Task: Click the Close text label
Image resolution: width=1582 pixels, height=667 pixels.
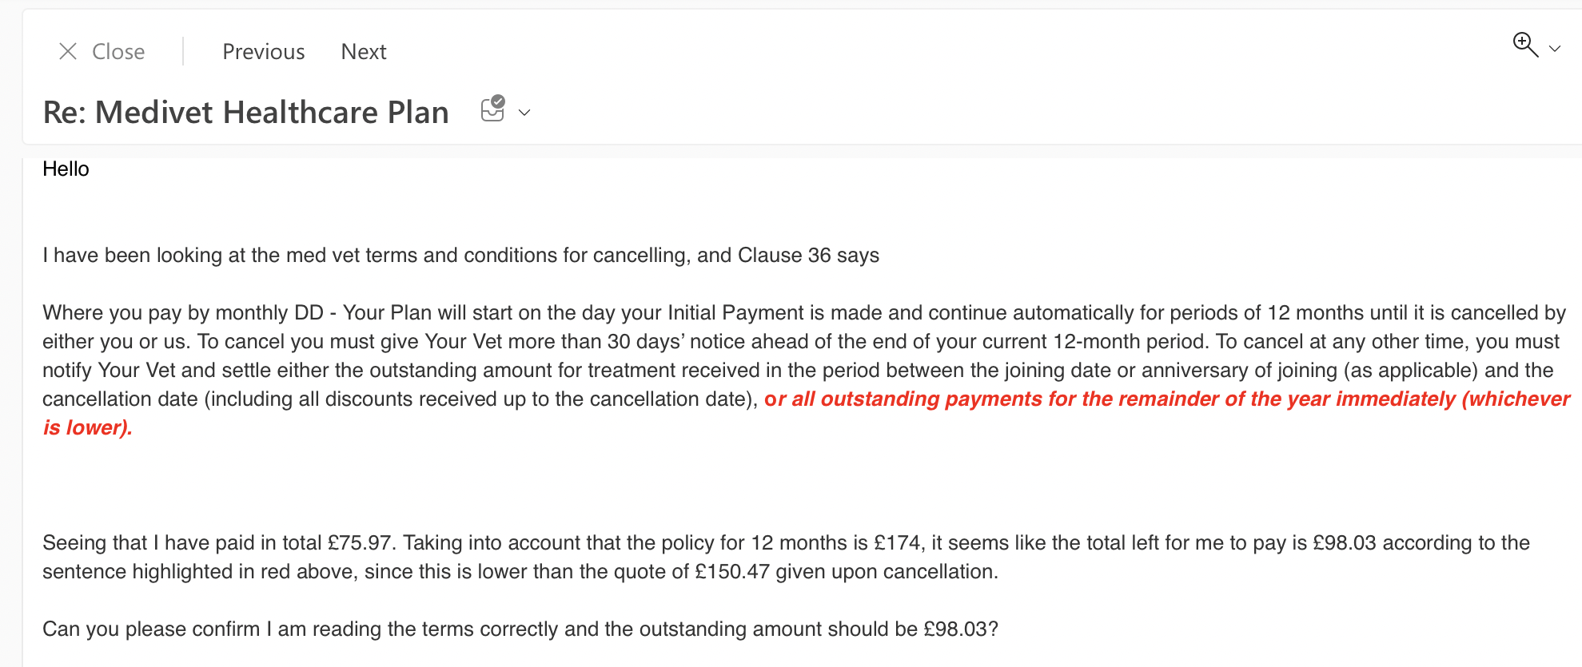Action: pyautogui.click(x=118, y=52)
